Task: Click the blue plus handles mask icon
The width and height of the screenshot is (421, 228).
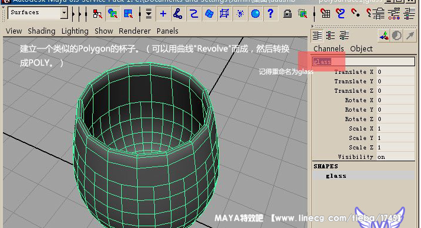Action: [x=163, y=14]
